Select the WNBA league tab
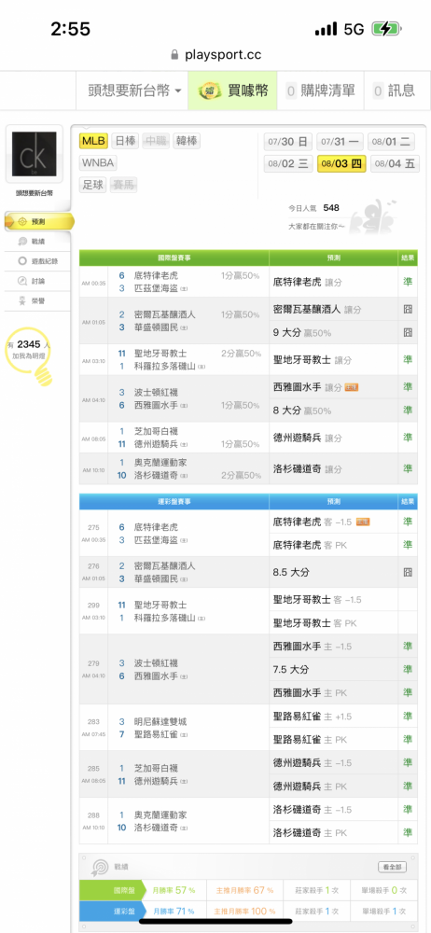Viewport: 431px width, 933px height. [x=98, y=163]
